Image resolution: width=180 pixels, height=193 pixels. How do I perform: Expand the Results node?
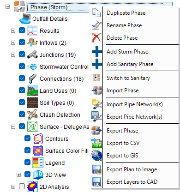click(13, 30)
